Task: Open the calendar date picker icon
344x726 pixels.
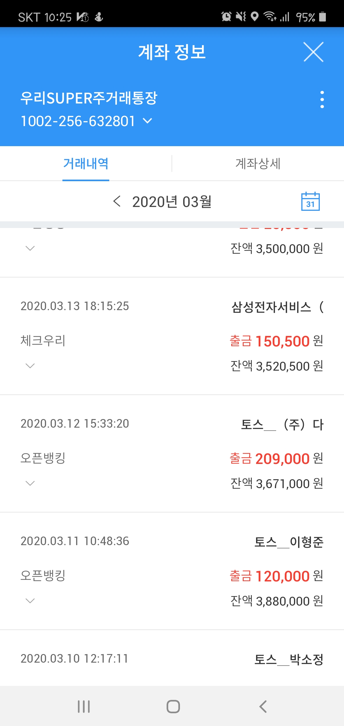Action: [x=310, y=202]
